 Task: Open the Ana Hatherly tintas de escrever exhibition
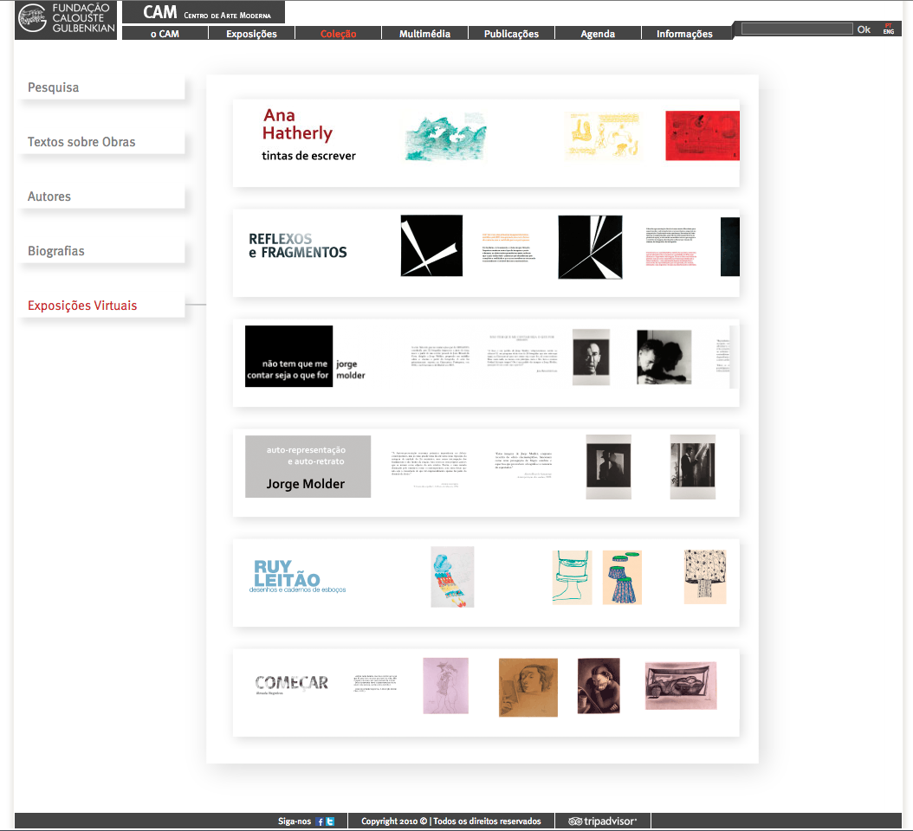point(485,143)
